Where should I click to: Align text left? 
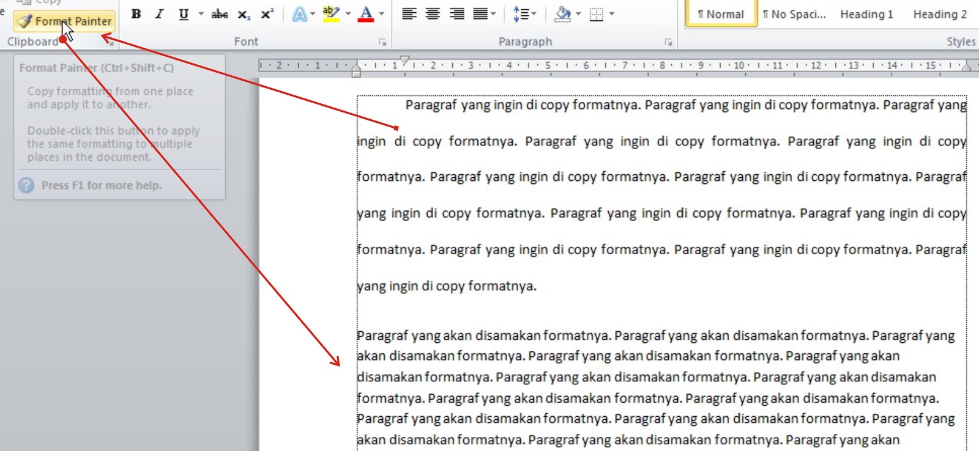[x=409, y=14]
